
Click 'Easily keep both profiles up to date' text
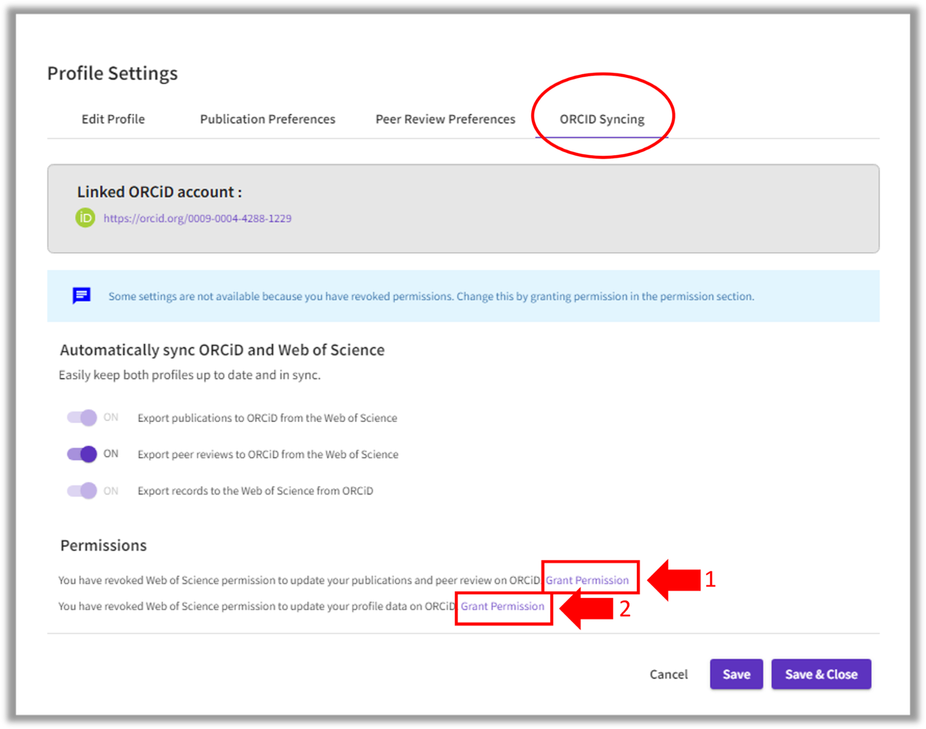(x=190, y=375)
